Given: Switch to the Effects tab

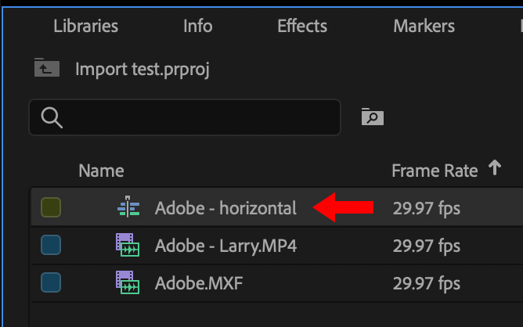Looking at the screenshot, I should tap(301, 26).
